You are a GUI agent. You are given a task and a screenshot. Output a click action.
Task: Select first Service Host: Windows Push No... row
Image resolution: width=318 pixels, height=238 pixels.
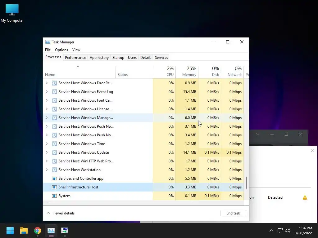pyautogui.click(x=143, y=126)
